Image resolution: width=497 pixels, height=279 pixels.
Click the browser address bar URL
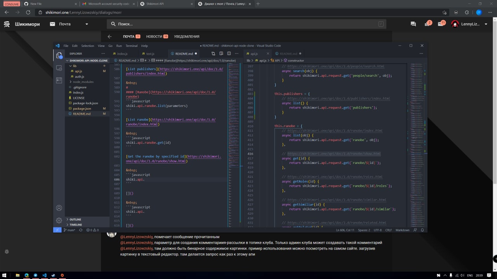click(x=83, y=12)
